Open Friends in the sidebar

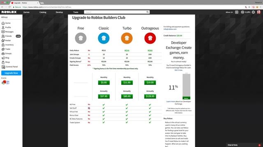7,36
